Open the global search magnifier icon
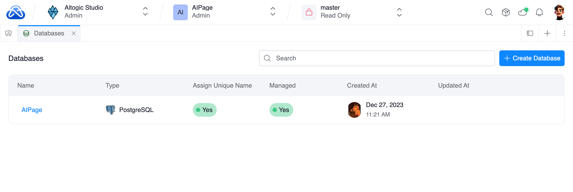 [489, 12]
